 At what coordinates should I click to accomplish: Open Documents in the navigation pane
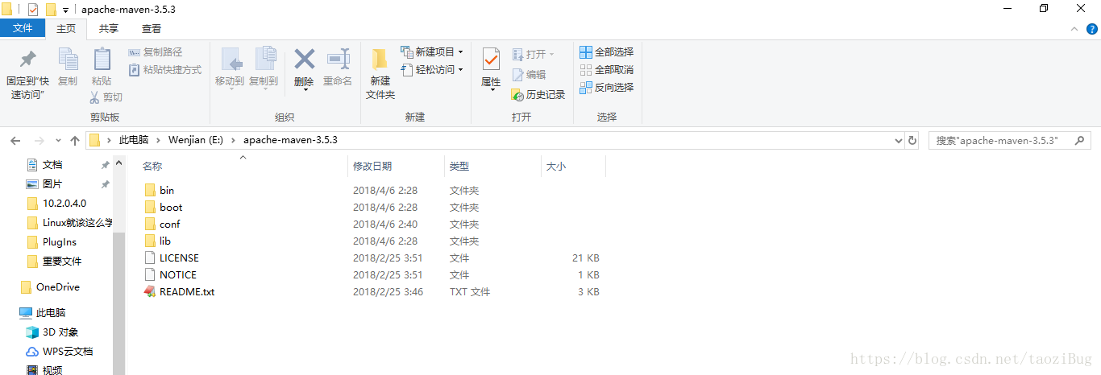pos(52,164)
